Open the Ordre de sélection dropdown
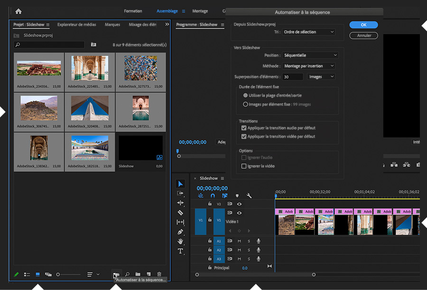 click(308, 32)
